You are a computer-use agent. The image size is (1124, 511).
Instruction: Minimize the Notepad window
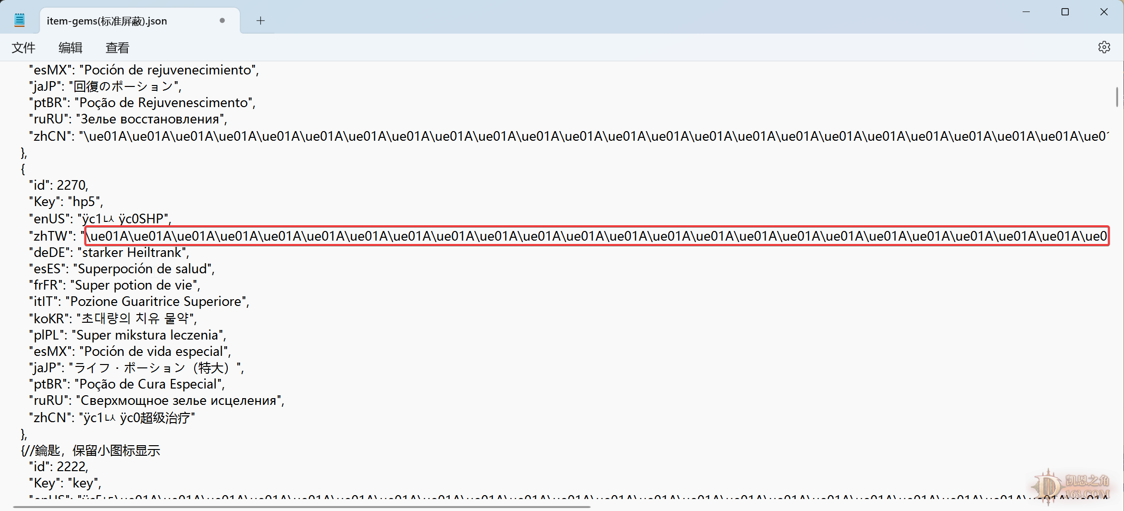click(x=1026, y=12)
